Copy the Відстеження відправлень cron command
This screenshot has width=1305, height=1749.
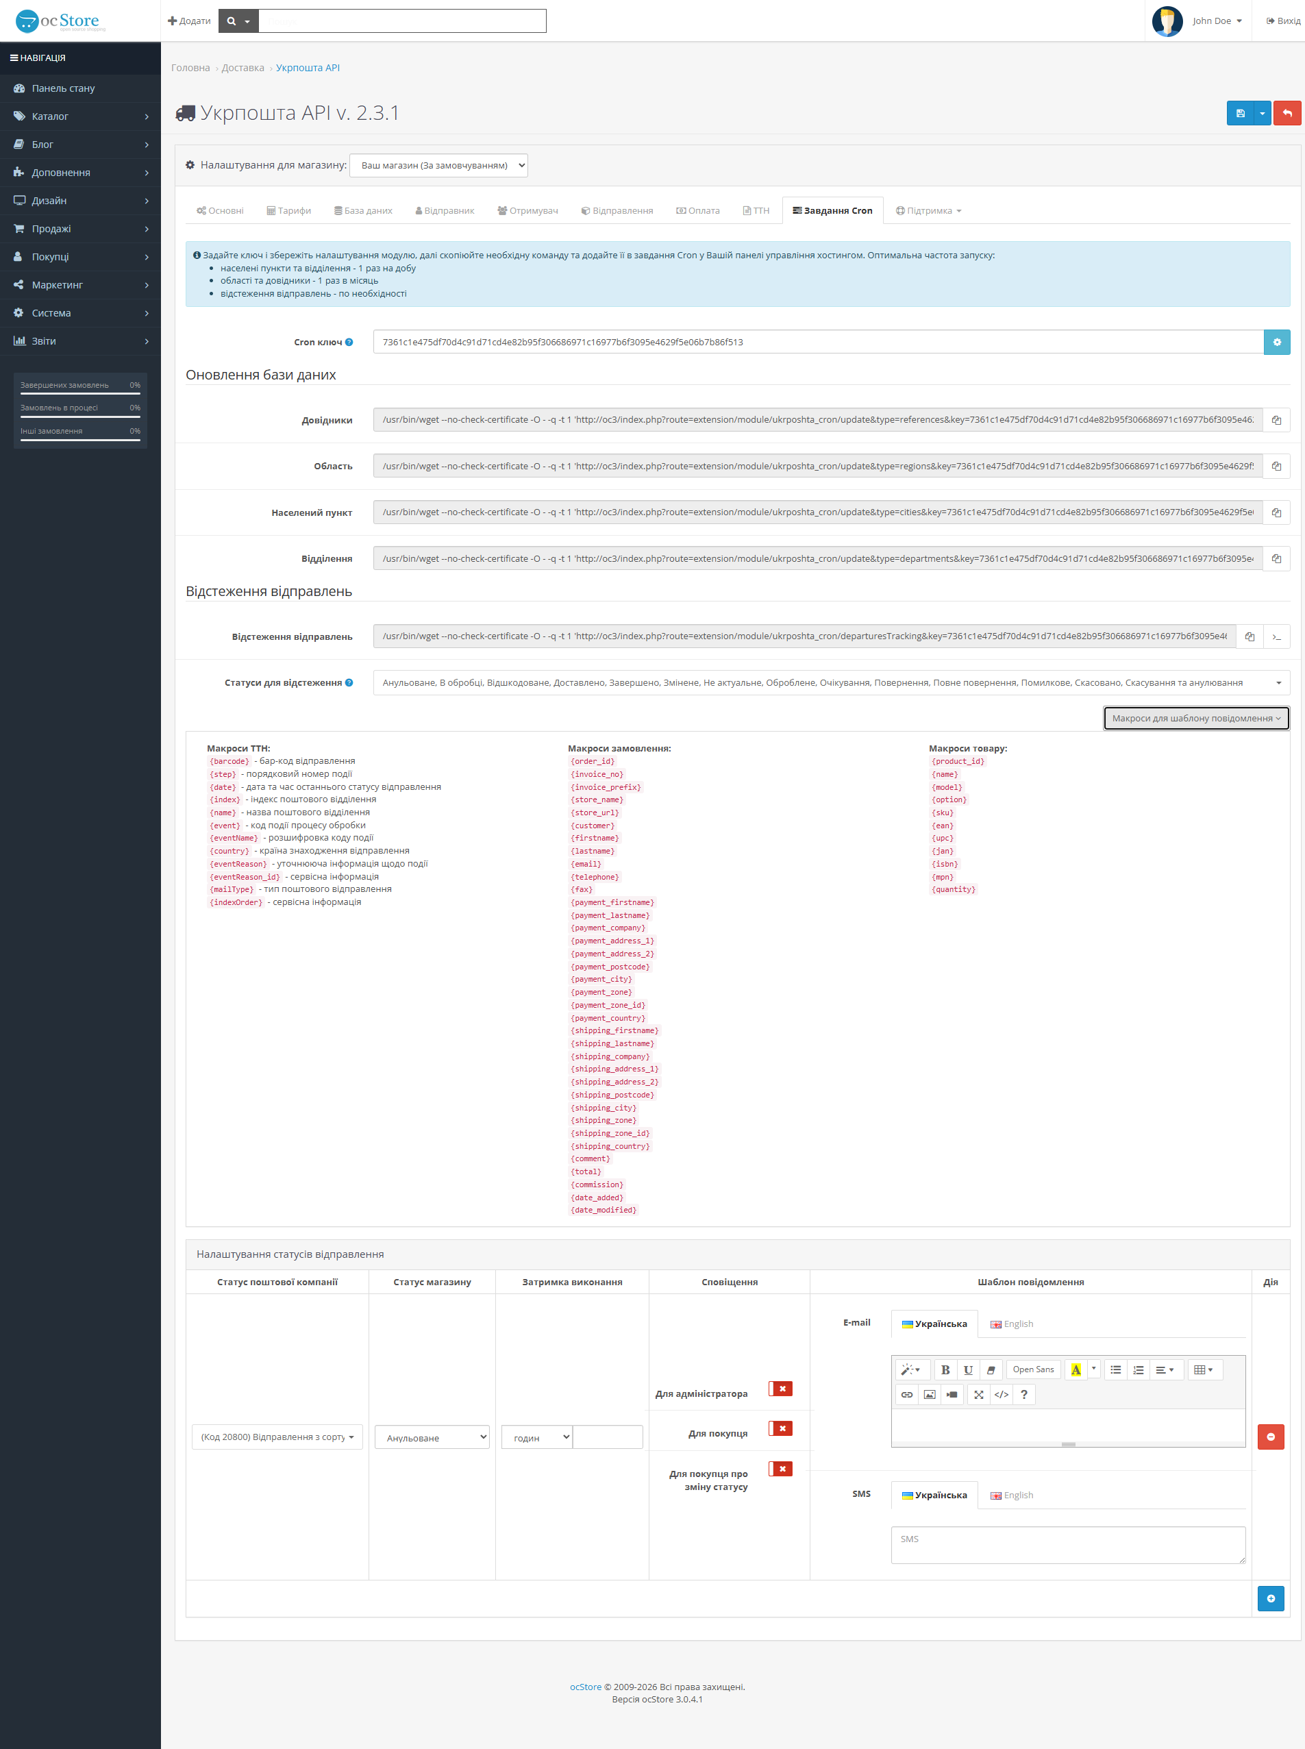tap(1249, 636)
